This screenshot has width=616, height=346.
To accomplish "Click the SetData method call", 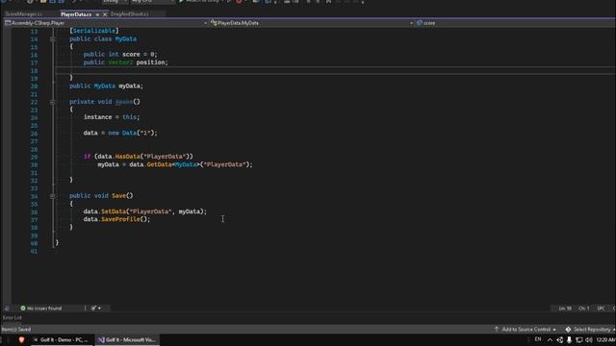I will pos(114,211).
